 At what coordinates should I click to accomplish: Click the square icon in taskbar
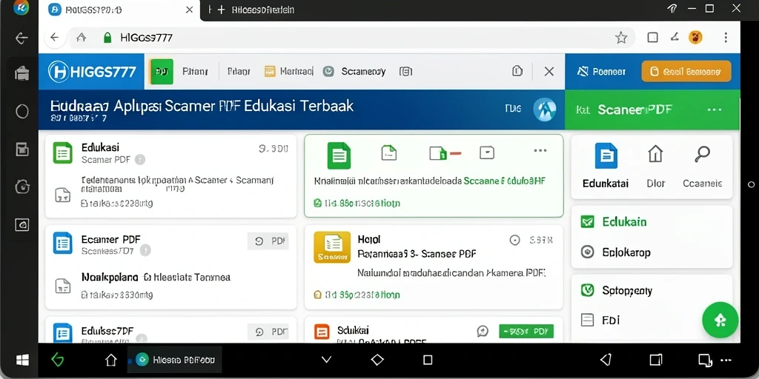(428, 360)
